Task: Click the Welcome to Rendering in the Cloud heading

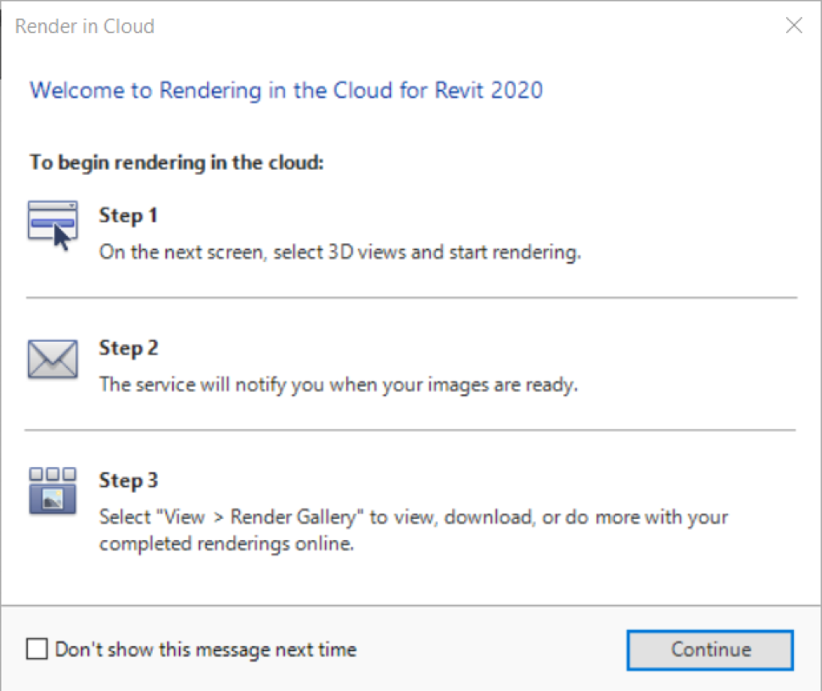Action: pos(286,90)
